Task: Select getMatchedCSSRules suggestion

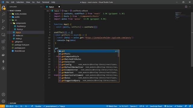Action: tap(88, 59)
